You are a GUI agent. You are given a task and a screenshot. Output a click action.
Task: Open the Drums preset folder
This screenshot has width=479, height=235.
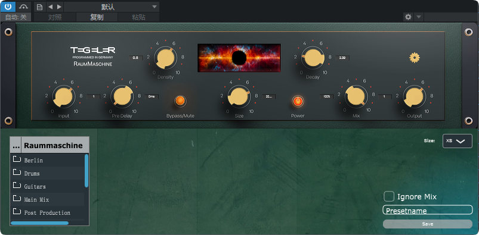coord(47,173)
